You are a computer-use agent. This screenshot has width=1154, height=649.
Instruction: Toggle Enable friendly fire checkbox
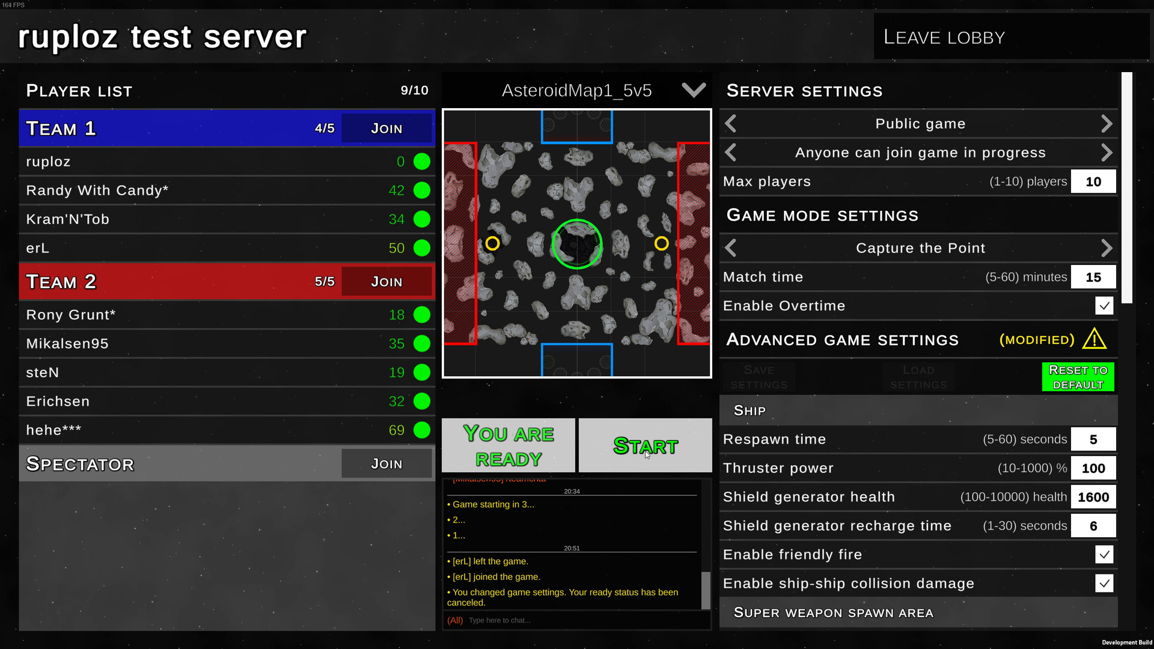1104,555
